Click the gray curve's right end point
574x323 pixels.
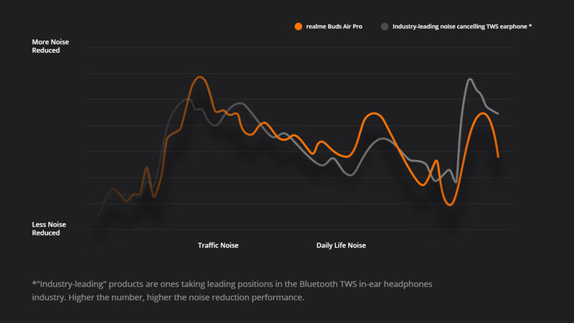[497, 113]
